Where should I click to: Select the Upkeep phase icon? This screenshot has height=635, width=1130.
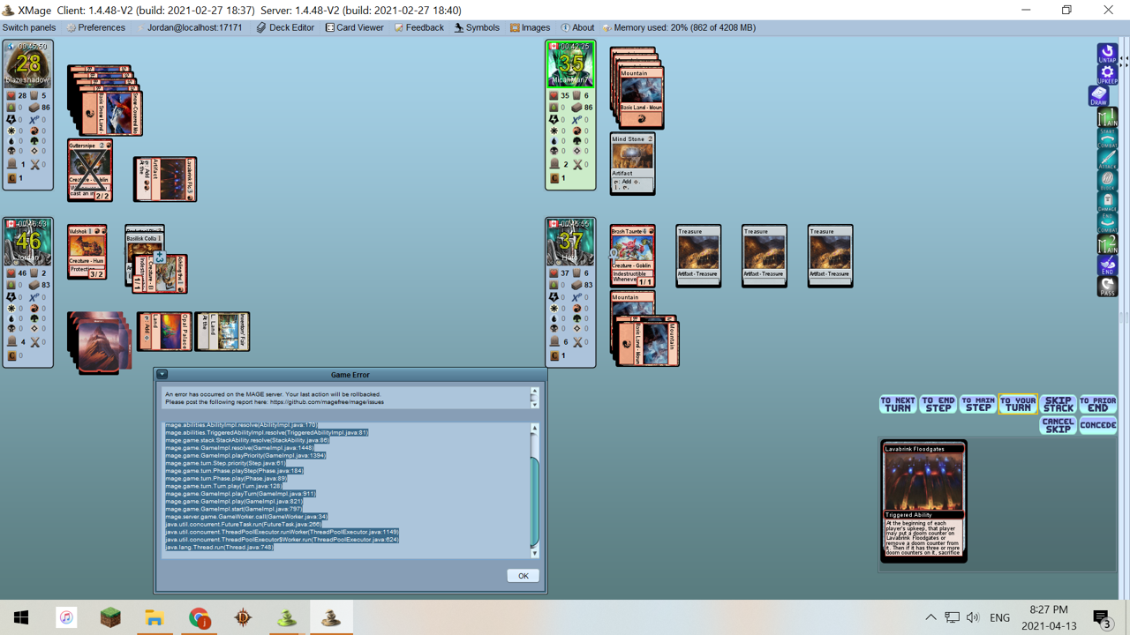pyautogui.click(x=1107, y=74)
